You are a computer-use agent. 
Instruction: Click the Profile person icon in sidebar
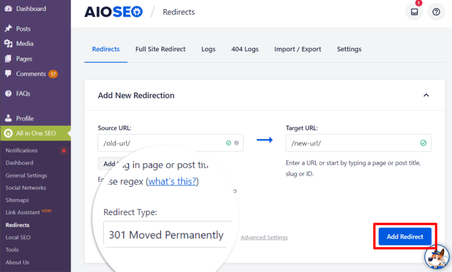(x=9, y=118)
